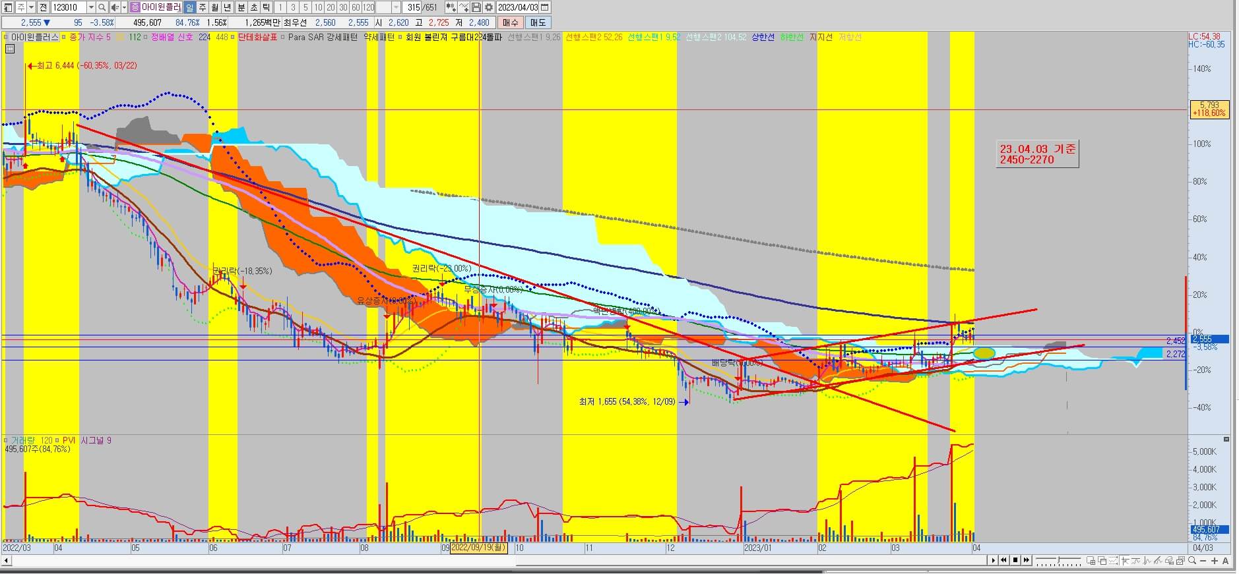Click the 매도 sell button
Viewport: 1239px width, 574px height.
[x=538, y=22]
